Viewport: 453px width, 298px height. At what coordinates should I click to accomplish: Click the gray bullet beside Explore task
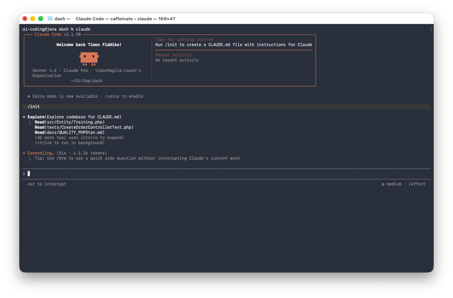24,117
